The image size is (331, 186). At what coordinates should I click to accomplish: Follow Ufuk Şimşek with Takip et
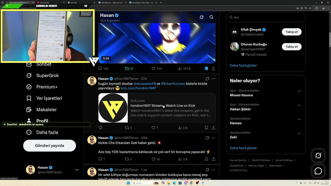[x=292, y=32]
